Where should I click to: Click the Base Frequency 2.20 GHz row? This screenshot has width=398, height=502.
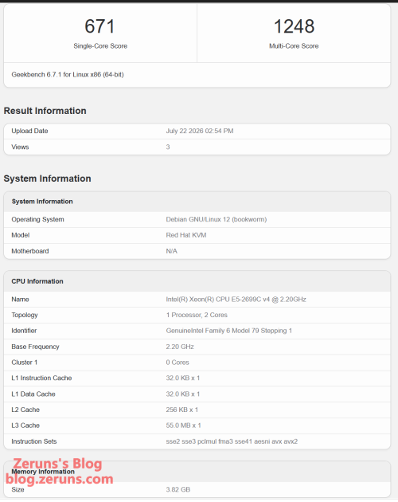(x=197, y=347)
